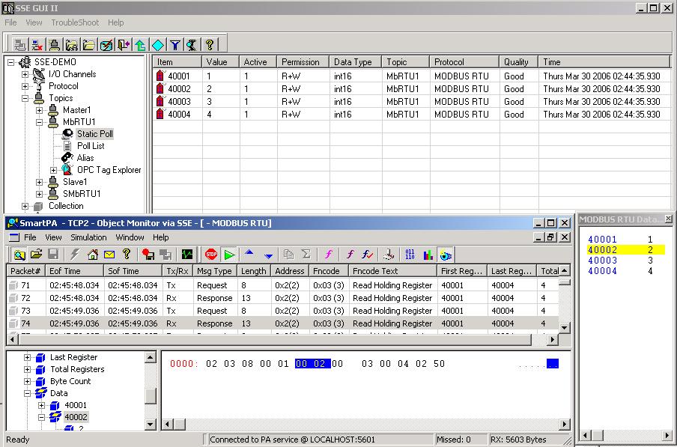Click the magnifier search icon in SmartPA toolbar

click(19, 255)
